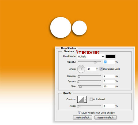This screenshot has width=138, height=125.
Task: Click the Reset to Default button
Action: point(105,117)
